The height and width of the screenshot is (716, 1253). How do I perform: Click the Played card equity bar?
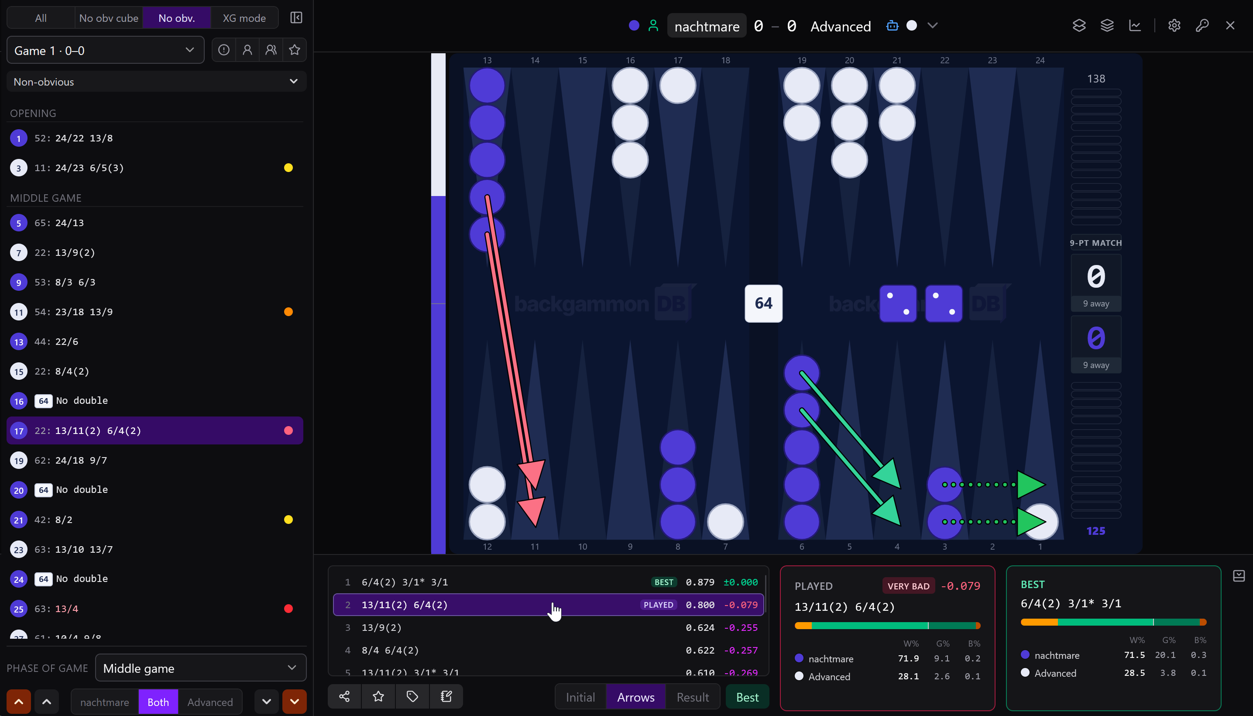[x=887, y=626]
